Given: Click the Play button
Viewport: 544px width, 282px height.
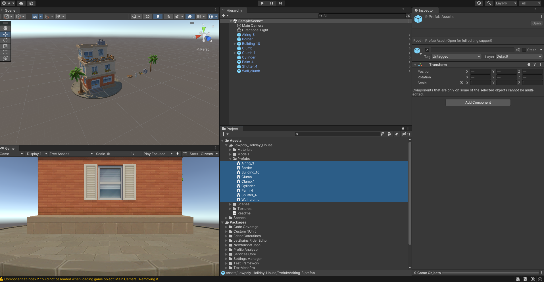Looking at the screenshot, I should tap(262, 3).
